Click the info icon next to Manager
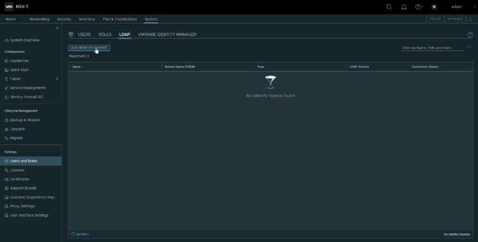The height and width of the screenshot is (242, 478). tap(470, 19)
